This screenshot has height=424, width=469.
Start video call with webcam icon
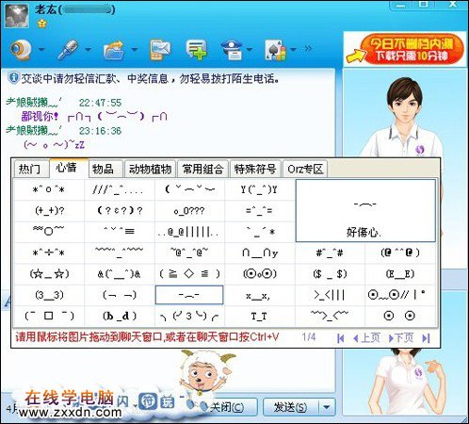21,49
